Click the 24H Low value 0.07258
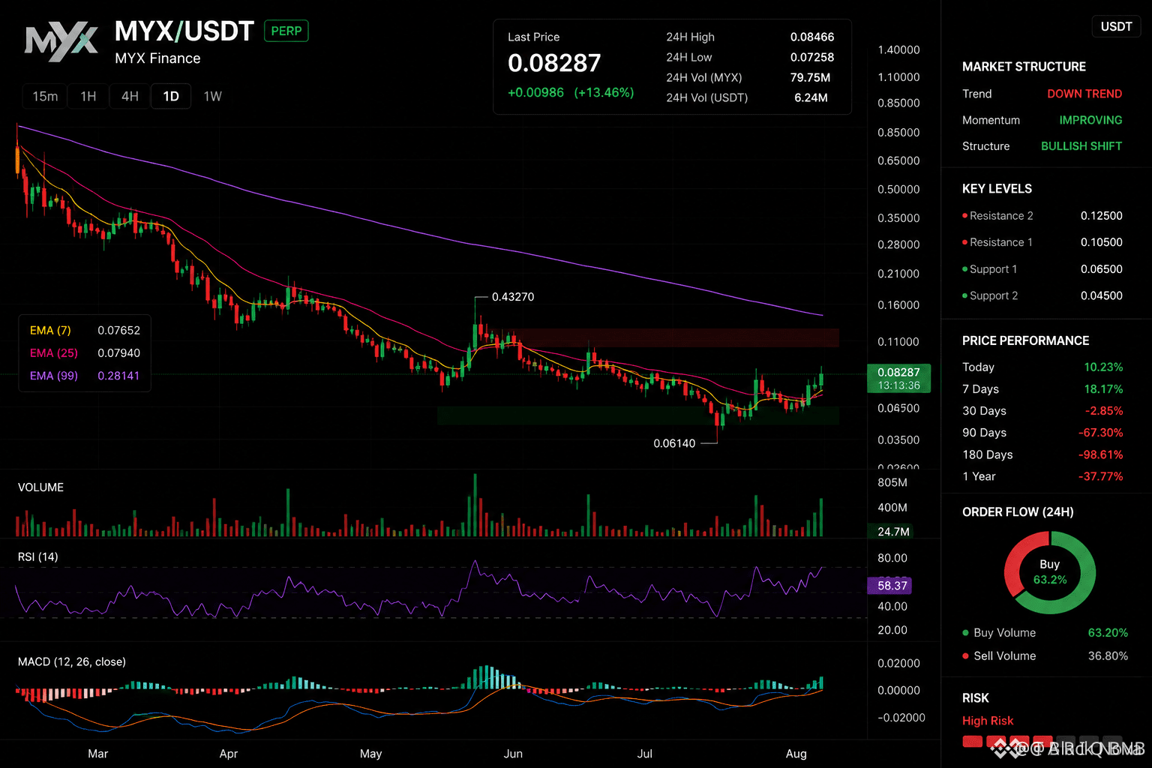This screenshot has height=768, width=1152. [812, 57]
